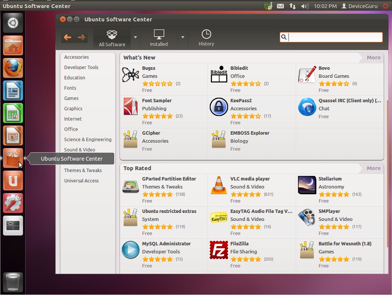Screen dimensions: 392x295
Task: Select the KeePass2 padlock icon
Action: pos(219,106)
